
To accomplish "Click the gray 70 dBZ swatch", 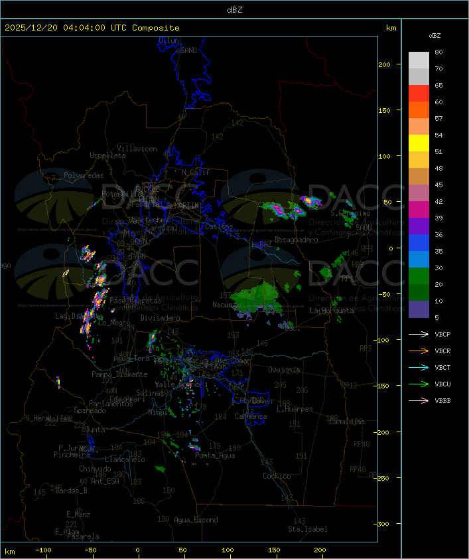I will coord(419,76).
